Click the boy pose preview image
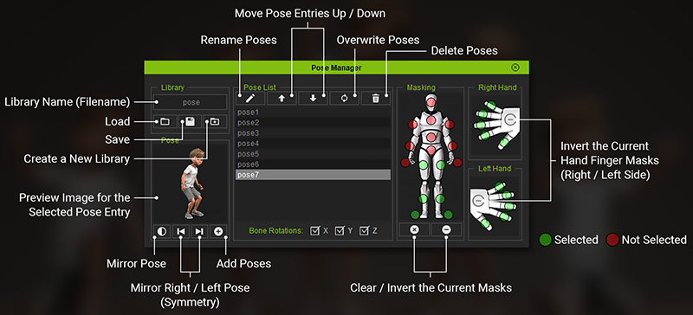Viewport: 693px width, 315px height. [193, 183]
